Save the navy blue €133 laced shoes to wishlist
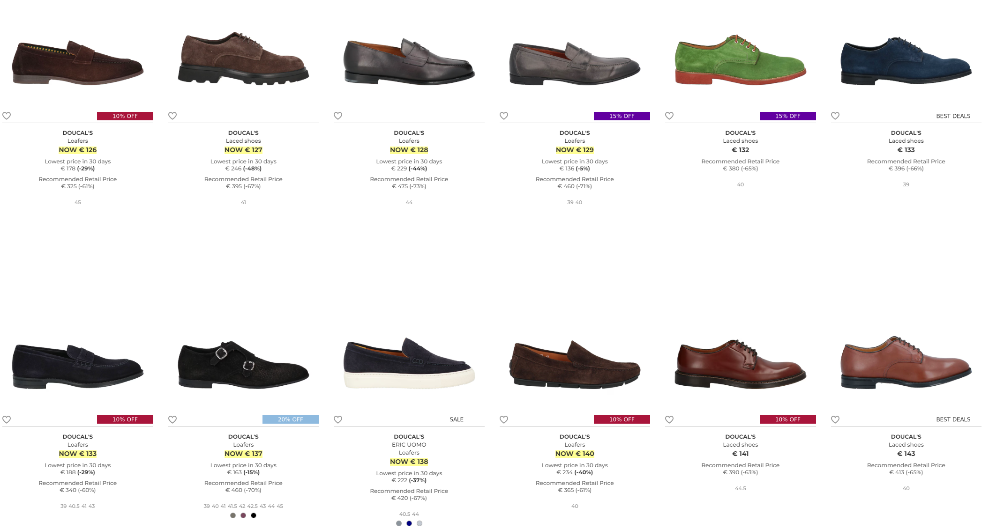The image size is (989, 529). click(835, 116)
